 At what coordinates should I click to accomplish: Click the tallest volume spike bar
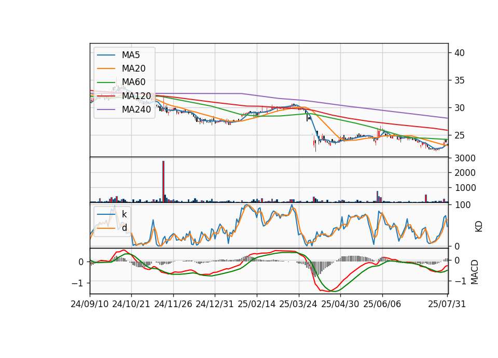tap(163, 182)
